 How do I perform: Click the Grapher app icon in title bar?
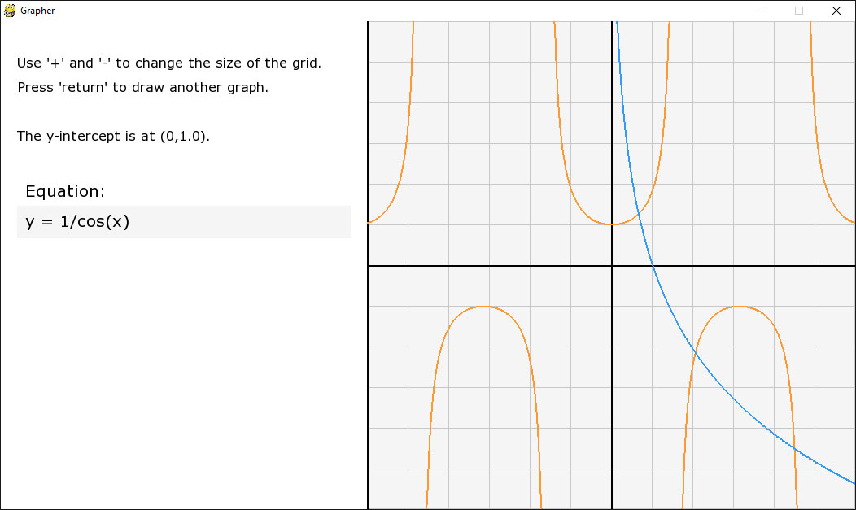pos(10,11)
